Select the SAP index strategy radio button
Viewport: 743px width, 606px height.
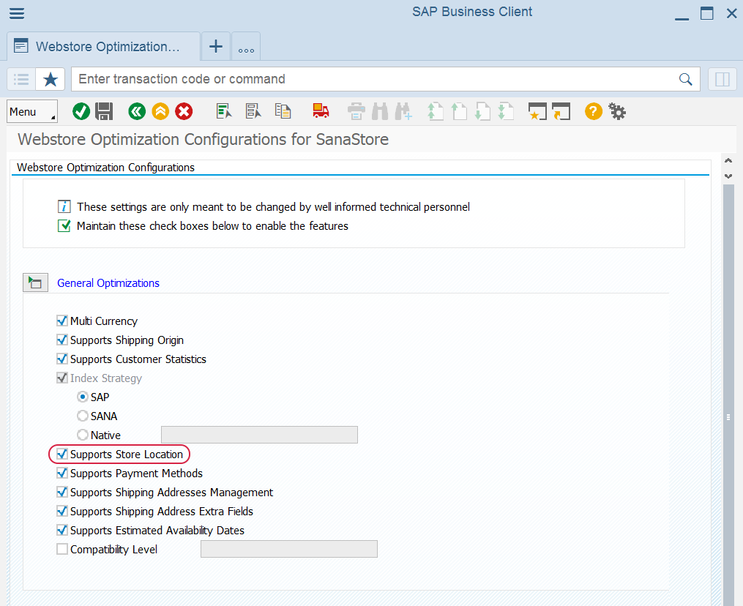pos(83,397)
